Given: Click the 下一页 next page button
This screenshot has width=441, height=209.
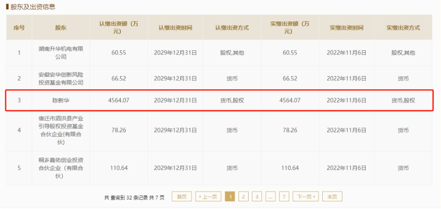Looking at the screenshot, I should coord(305,197).
